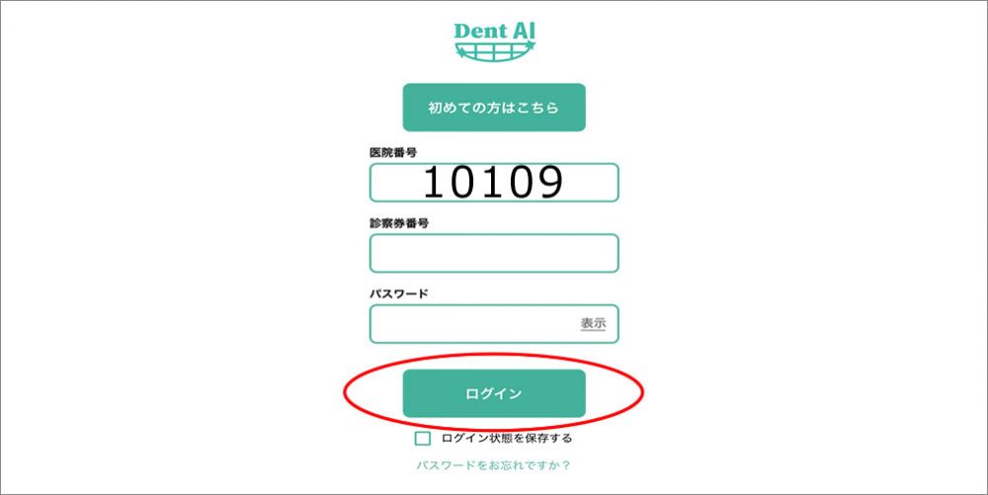Focus the 医院番号 input showing 10109
This screenshot has height=495, width=988.
[x=494, y=183]
